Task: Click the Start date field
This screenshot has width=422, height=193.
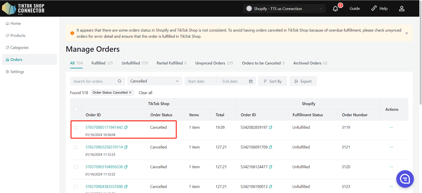Action: pos(196,81)
